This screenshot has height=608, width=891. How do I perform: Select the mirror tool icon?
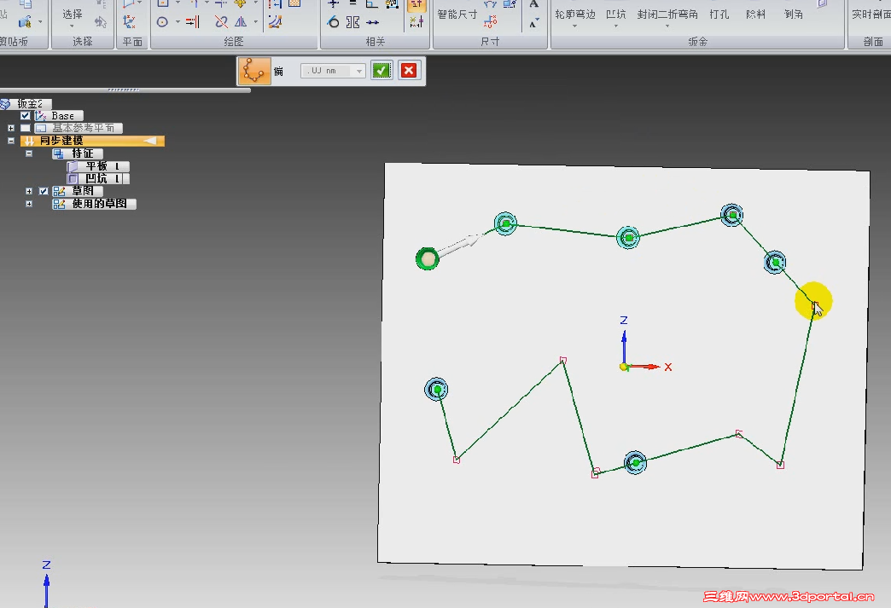(241, 22)
